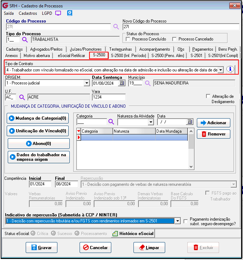
Task: Select Crítica status radio button
Action: click(x=33, y=233)
